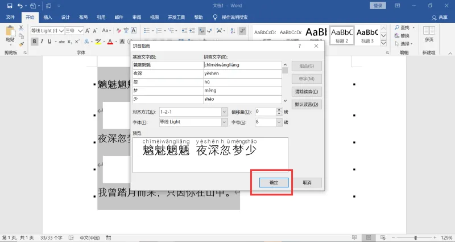455x242 pixels.
Task: Open the 文件 menu
Action: pos(10,18)
